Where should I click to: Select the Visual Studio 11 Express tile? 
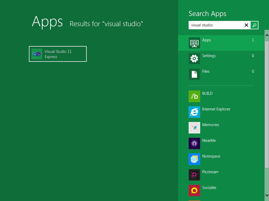coord(58,54)
